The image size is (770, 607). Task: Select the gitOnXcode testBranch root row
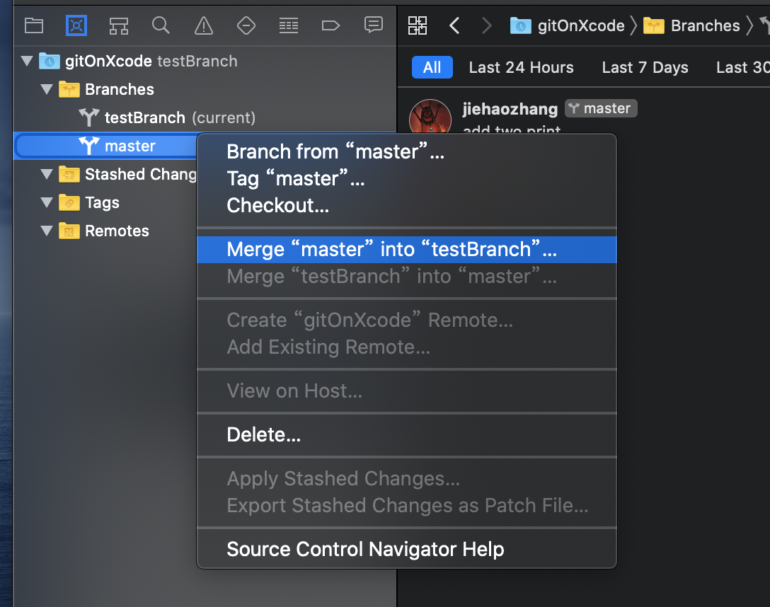[205, 62]
